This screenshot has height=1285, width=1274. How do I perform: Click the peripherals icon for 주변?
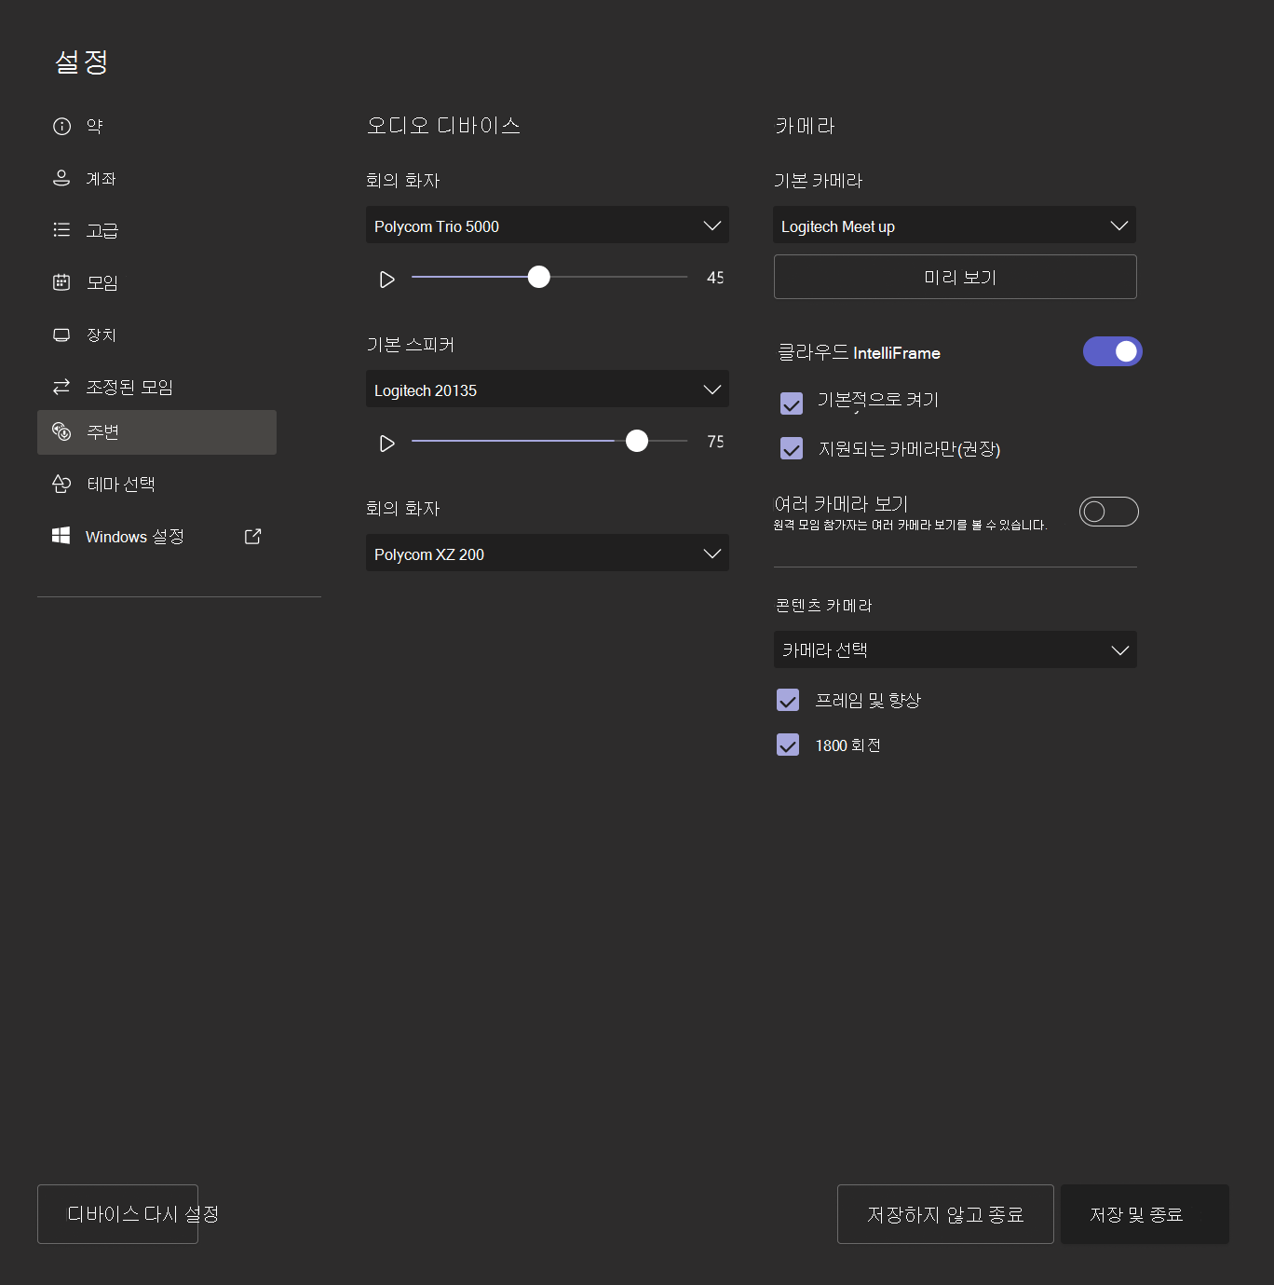(x=61, y=431)
